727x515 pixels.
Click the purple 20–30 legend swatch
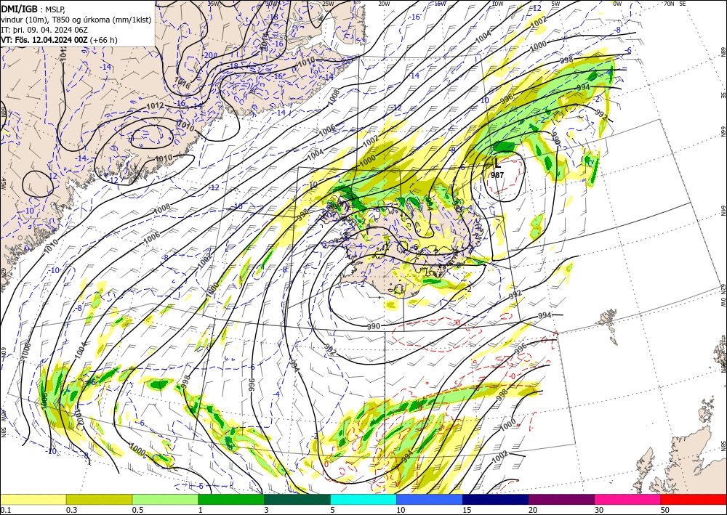(x=561, y=499)
